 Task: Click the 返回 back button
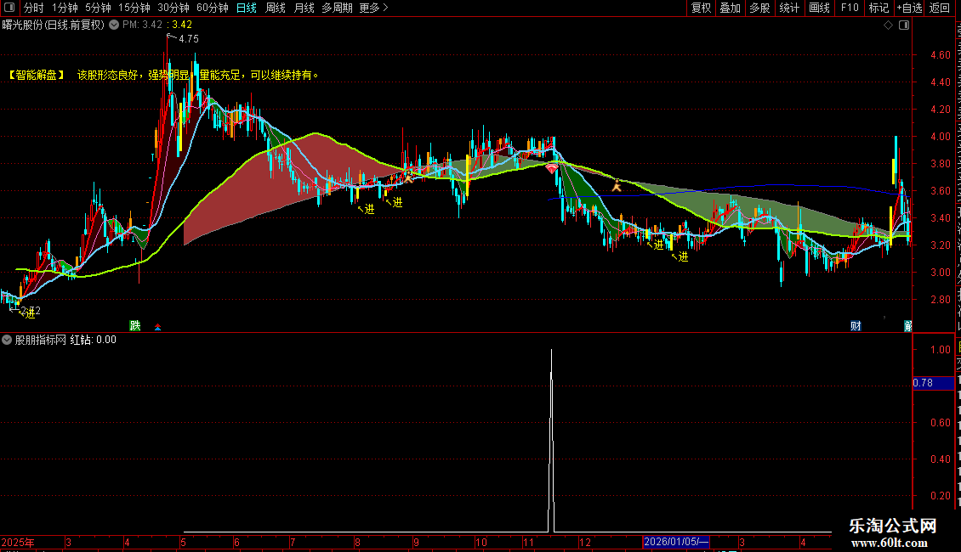point(939,8)
